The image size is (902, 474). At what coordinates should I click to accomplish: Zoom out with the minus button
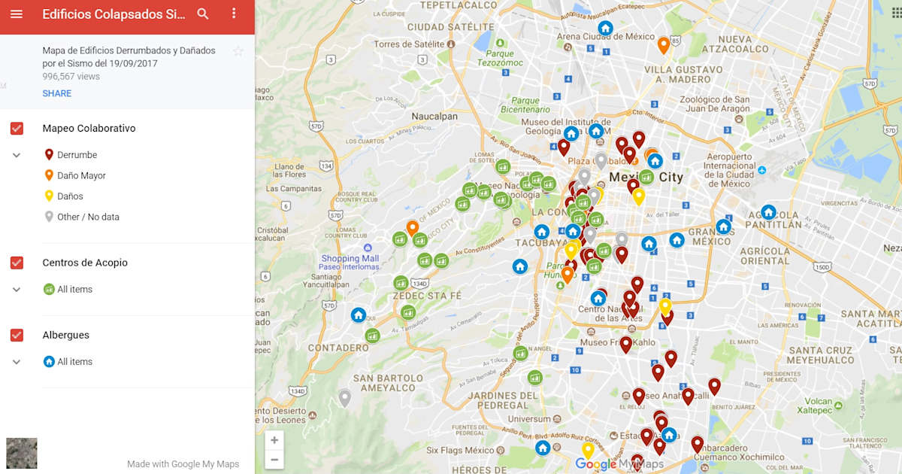click(x=274, y=459)
